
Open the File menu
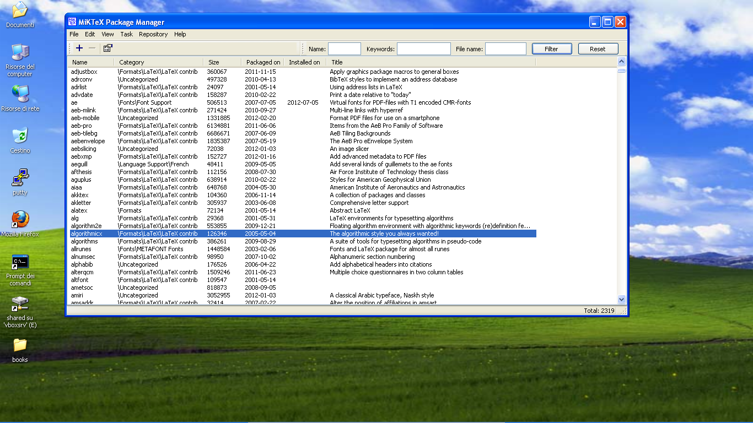tap(74, 34)
